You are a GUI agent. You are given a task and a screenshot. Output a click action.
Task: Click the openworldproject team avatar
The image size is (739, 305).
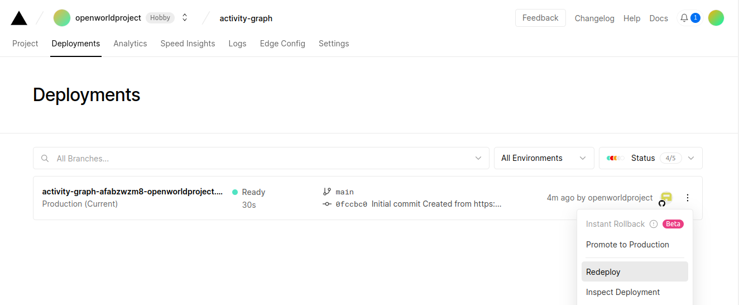click(62, 18)
